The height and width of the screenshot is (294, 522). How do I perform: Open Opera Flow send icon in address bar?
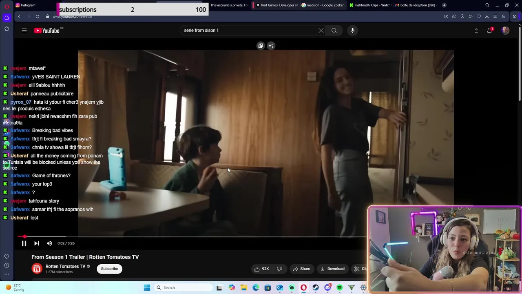[x=471, y=16]
